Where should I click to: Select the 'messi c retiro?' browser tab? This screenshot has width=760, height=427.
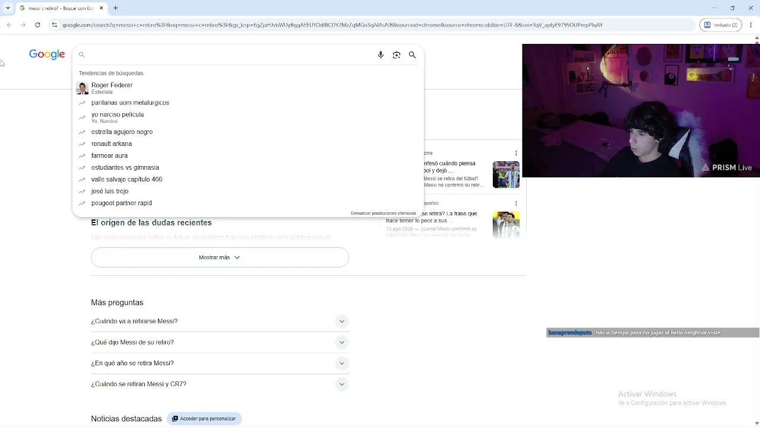click(62, 8)
